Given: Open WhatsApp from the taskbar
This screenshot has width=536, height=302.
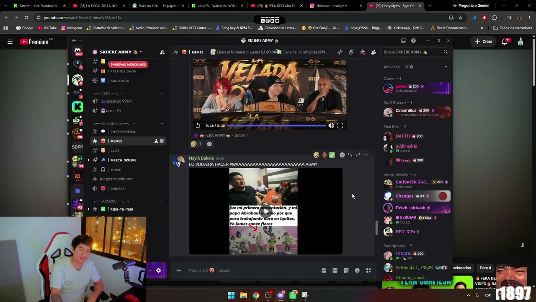Looking at the screenshot, I should 293,295.
